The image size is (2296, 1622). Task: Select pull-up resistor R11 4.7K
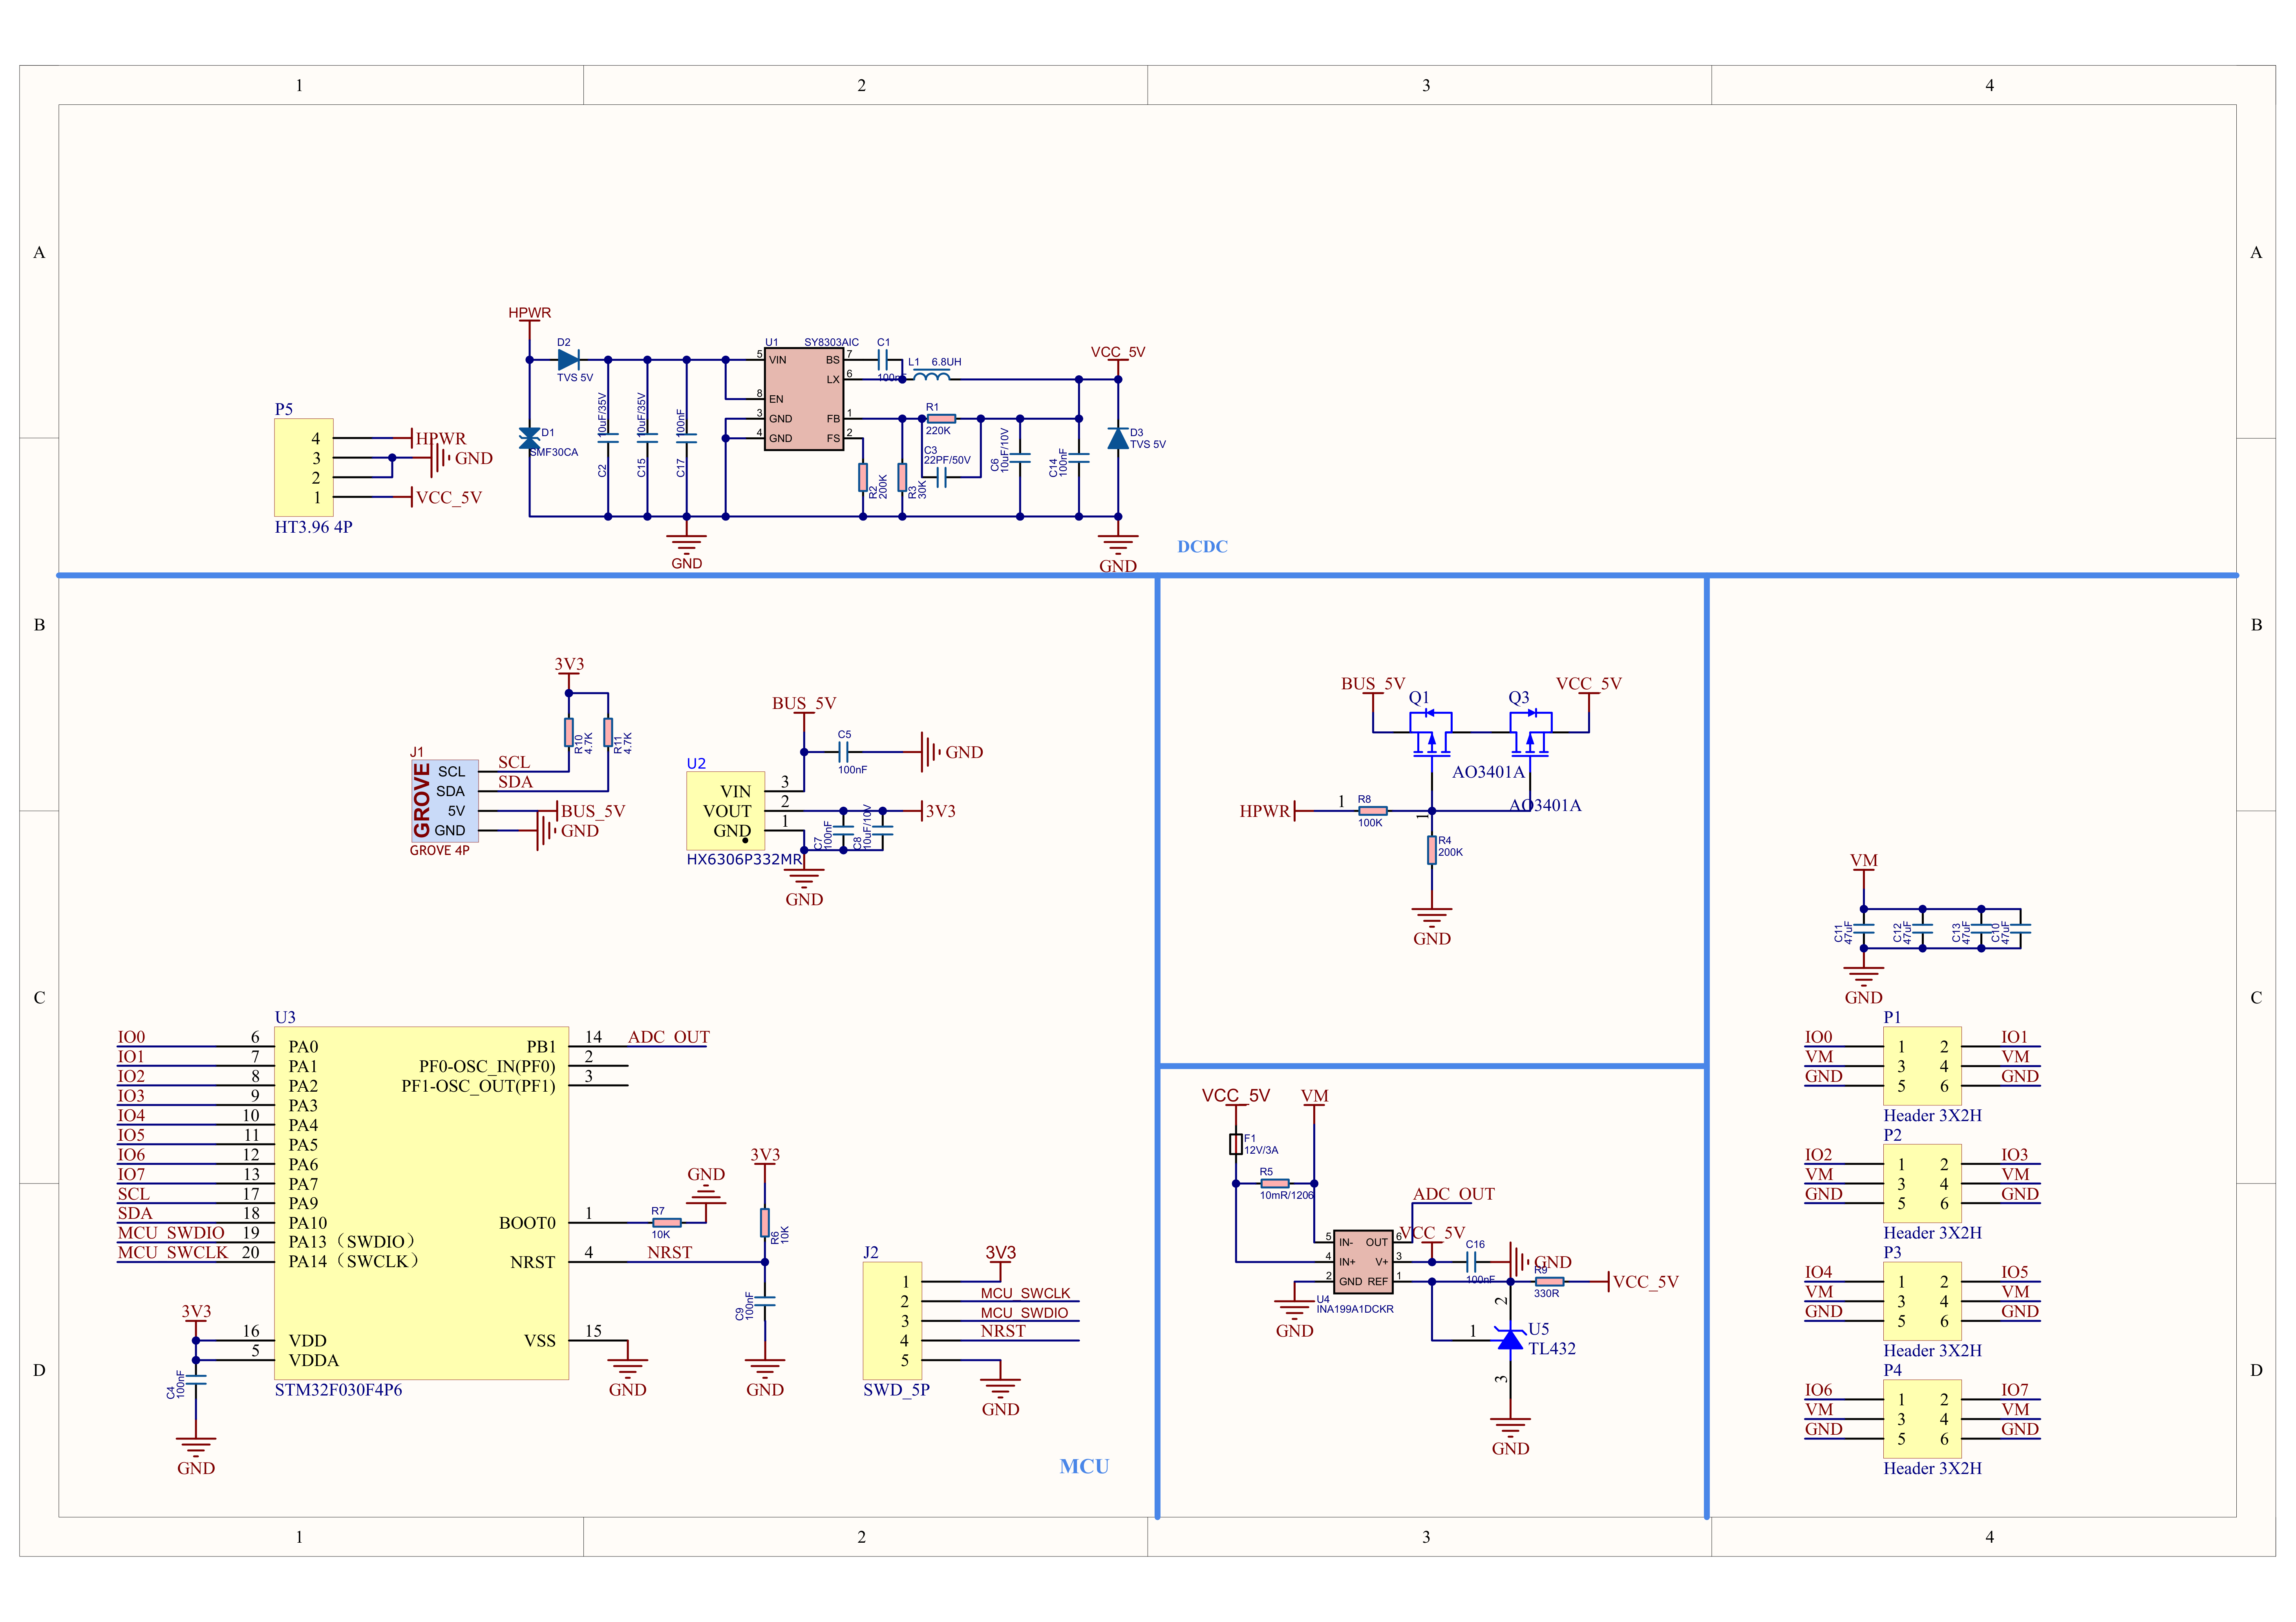click(608, 732)
